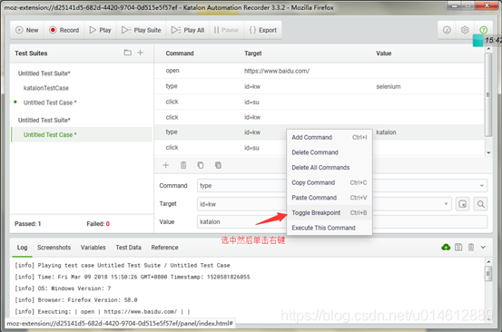This screenshot has height=332, width=502.
Task: Choose Delete Command from context menu
Action: (330, 152)
